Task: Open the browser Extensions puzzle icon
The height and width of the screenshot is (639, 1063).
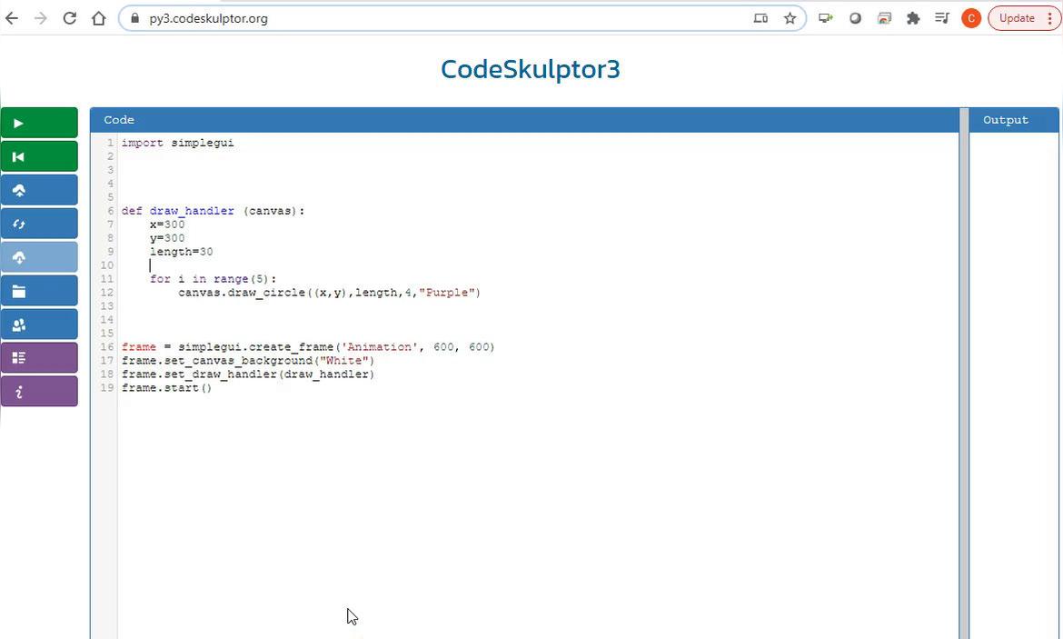Action: click(913, 18)
